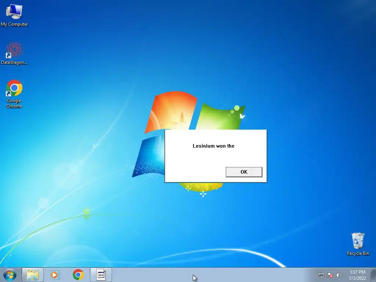Select the My Computer desktop icon
This screenshot has width=376, height=282.
click(x=14, y=15)
